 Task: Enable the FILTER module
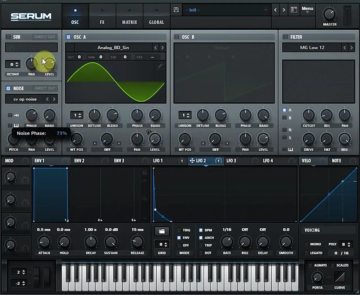[285, 37]
